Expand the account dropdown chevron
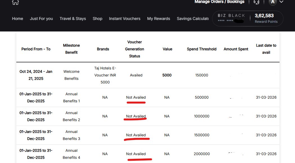Screen dimensions: 295x163 tap(281, 2)
